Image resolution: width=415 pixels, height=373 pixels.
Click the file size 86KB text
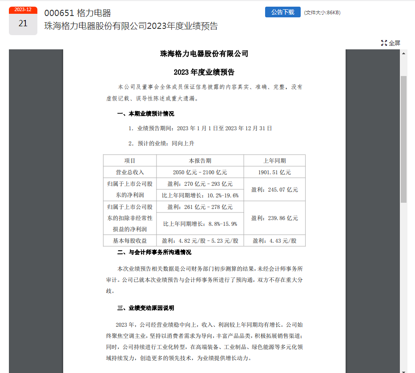tap(322, 12)
